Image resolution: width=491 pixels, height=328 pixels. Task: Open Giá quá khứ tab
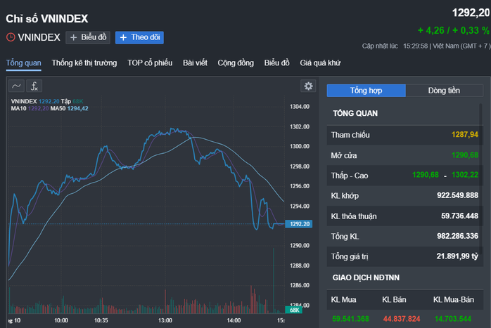point(320,63)
